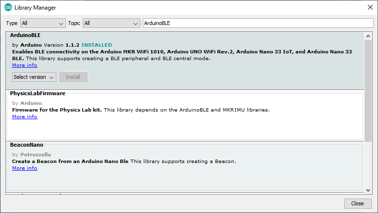Screen dimensions: 378x213
Task: Select the BeaconNano library title
Action: (26, 145)
